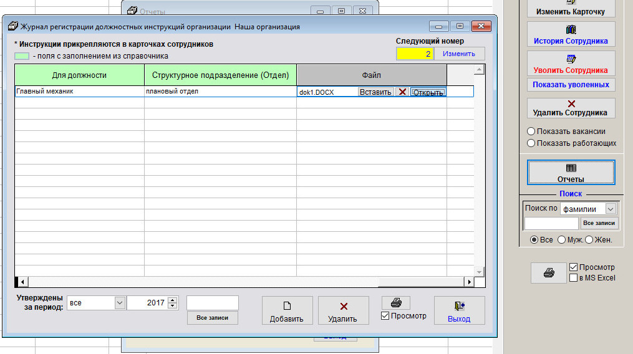Click Все записи in the search panel

tap(599, 223)
